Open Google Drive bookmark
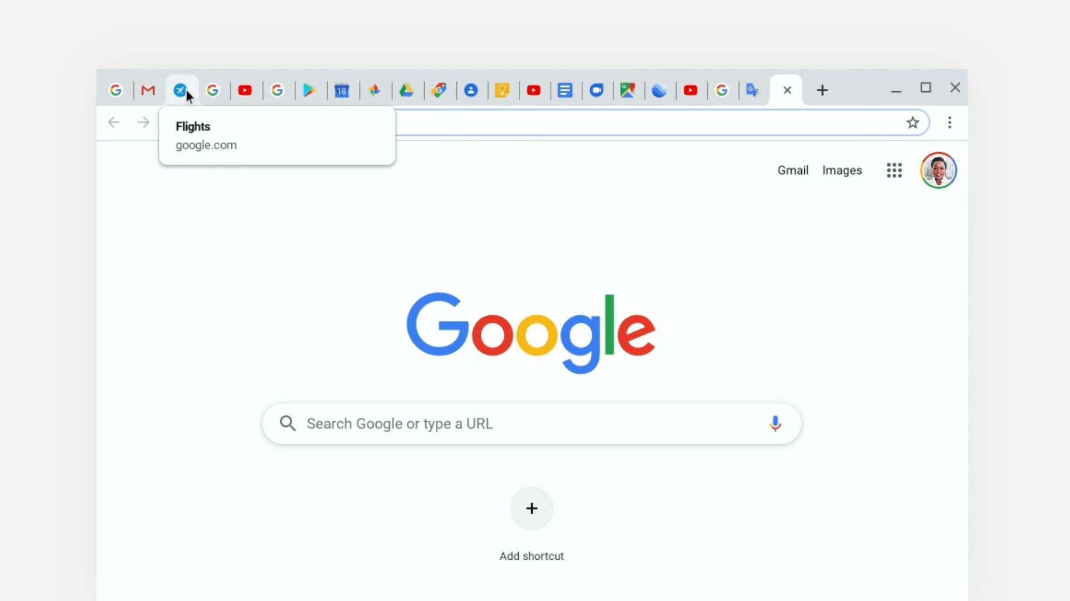This screenshot has height=601, width=1070. point(406,90)
